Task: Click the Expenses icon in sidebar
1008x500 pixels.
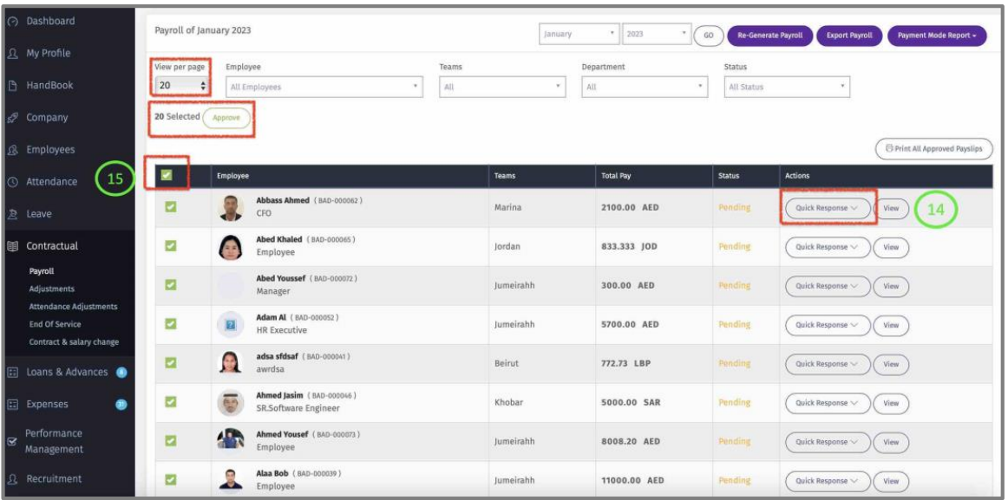Action: (13, 405)
